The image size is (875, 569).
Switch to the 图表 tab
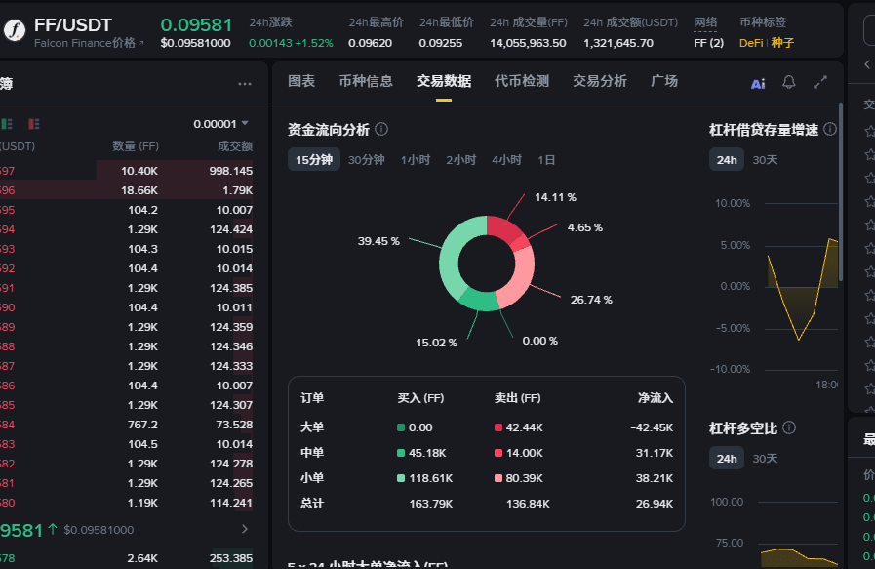point(301,82)
